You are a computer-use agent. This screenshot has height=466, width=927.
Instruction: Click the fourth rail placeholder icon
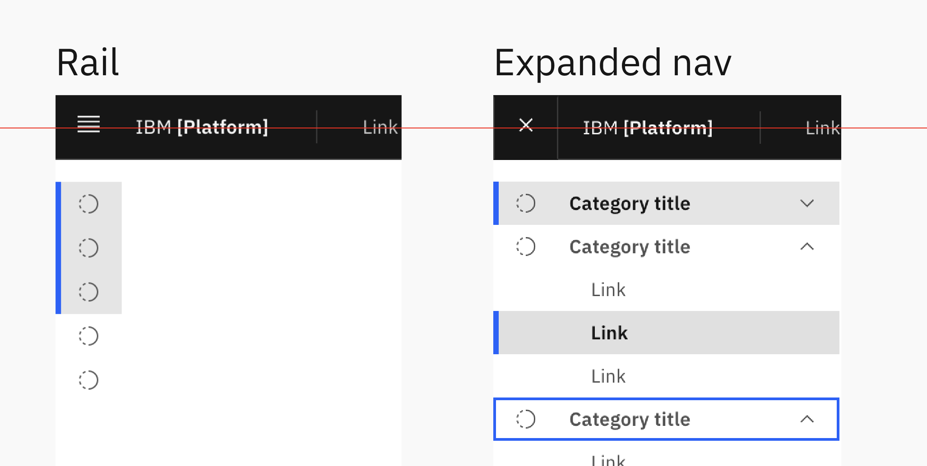coord(88,336)
